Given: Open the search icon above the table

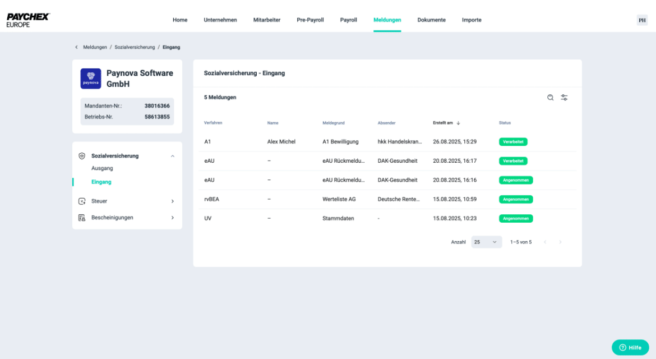Looking at the screenshot, I should click(x=550, y=98).
